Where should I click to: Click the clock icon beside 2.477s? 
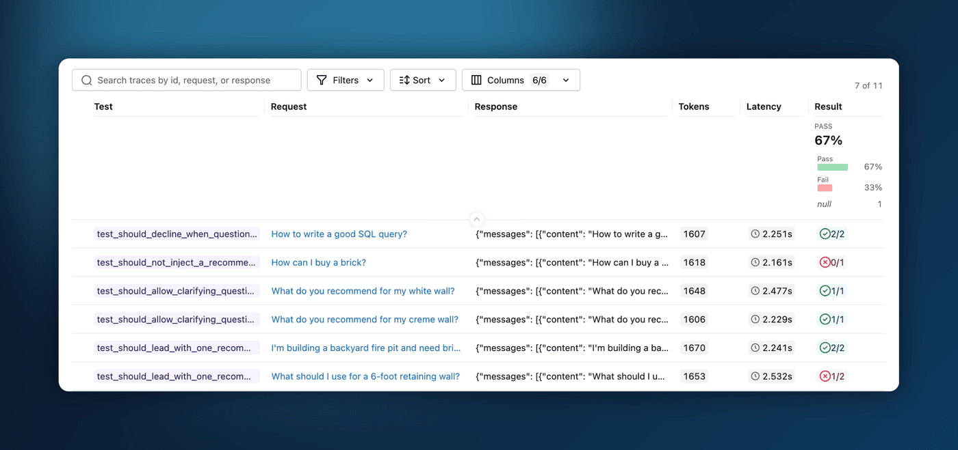[755, 291]
